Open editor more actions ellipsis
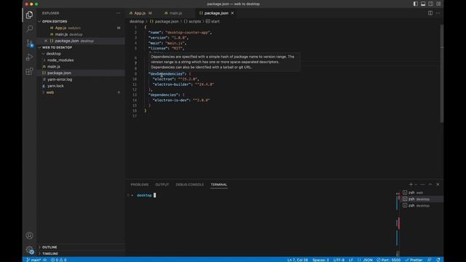 [x=438, y=13]
